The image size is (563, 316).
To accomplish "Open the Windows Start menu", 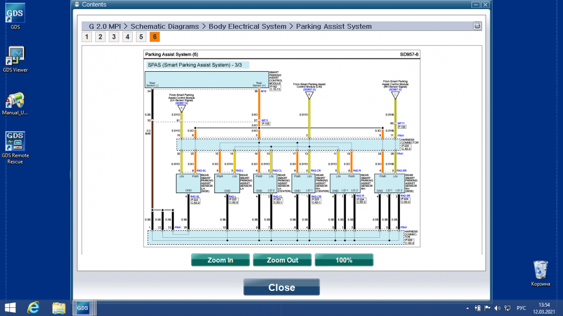I will [x=9, y=307].
